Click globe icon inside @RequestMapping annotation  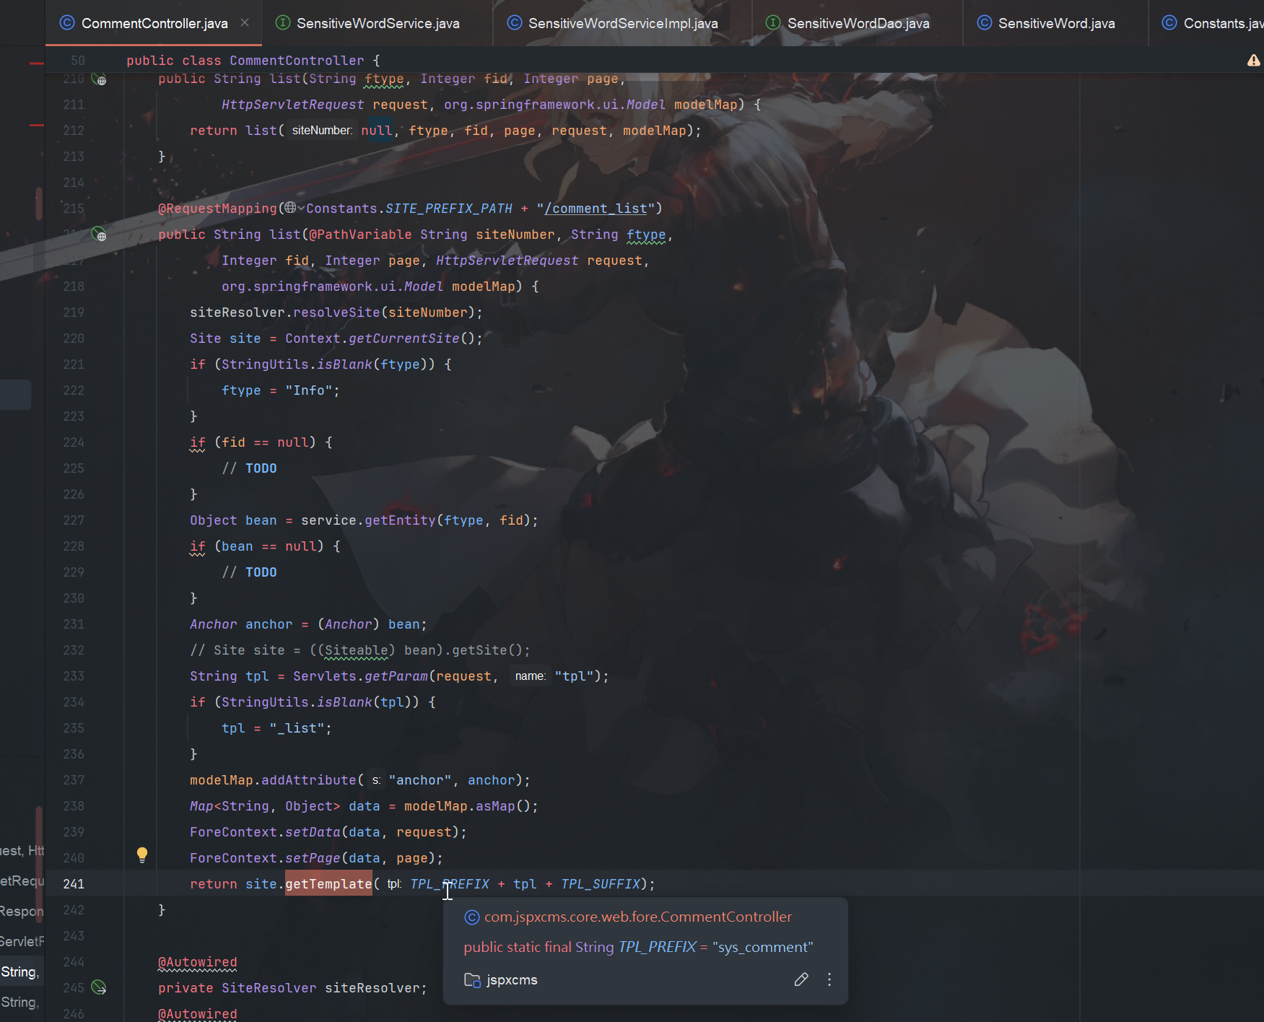pos(289,208)
